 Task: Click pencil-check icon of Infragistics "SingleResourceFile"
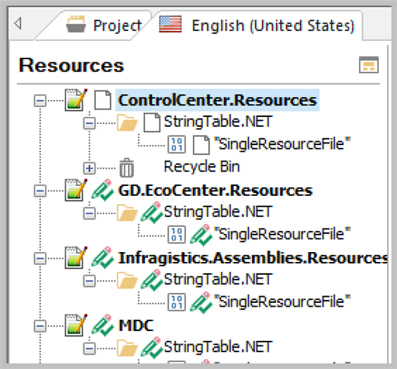[x=201, y=303]
